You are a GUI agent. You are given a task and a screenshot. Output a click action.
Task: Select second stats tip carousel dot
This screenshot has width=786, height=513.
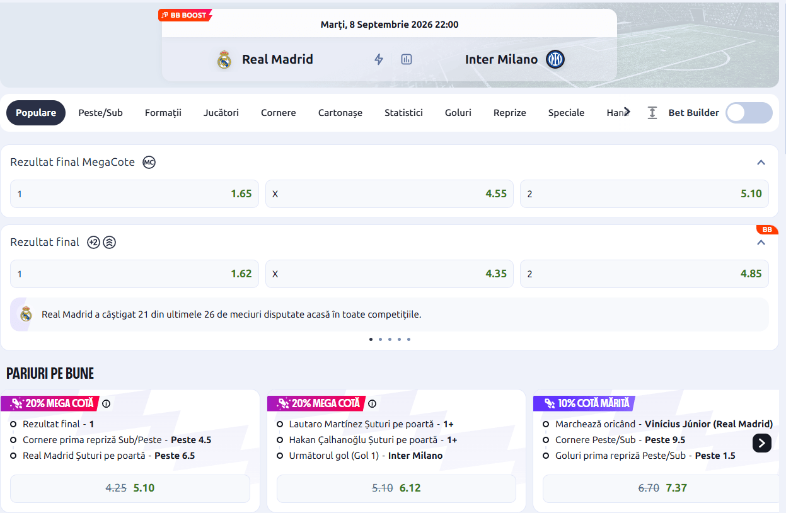pyautogui.click(x=380, y=339)
